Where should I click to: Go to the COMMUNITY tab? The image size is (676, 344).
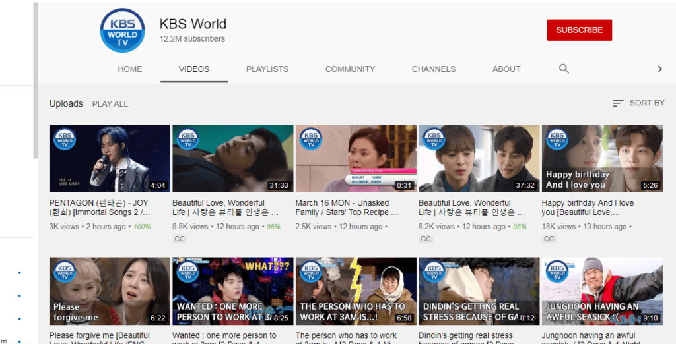350,69
